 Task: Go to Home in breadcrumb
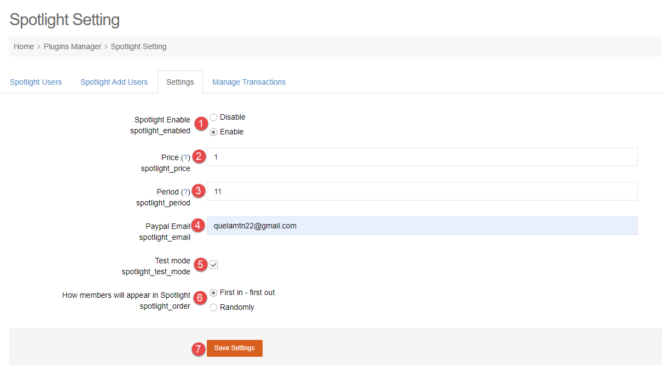pyautogui.click(x=24, y=46)
